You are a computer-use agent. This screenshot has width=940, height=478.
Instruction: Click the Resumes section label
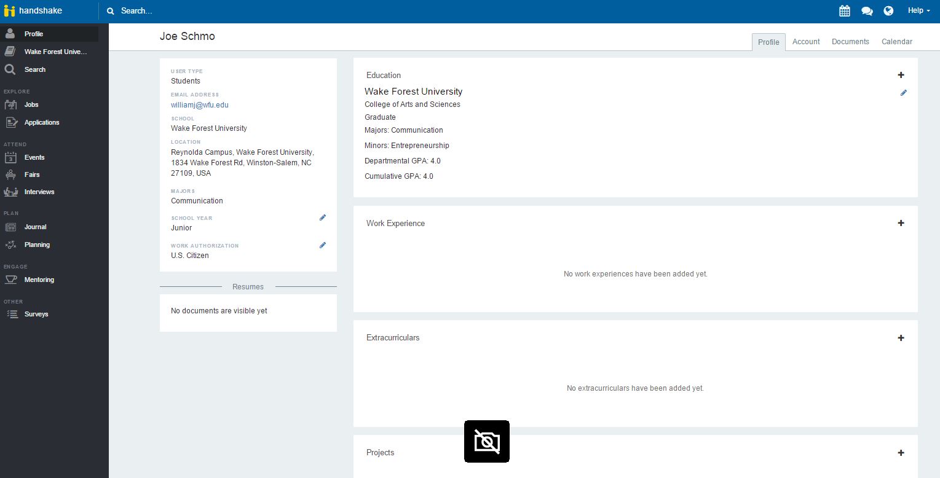(x=248, y=287)
